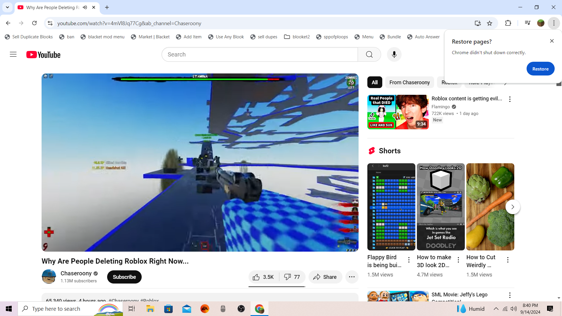Bookmark this page with star icon
The width and height of the screenshot is (562, 316).
[x=489, y=23]
